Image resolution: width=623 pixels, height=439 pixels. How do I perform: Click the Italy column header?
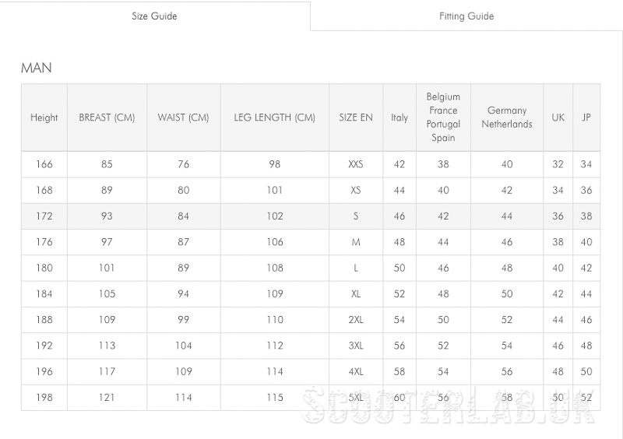(399, 118)
